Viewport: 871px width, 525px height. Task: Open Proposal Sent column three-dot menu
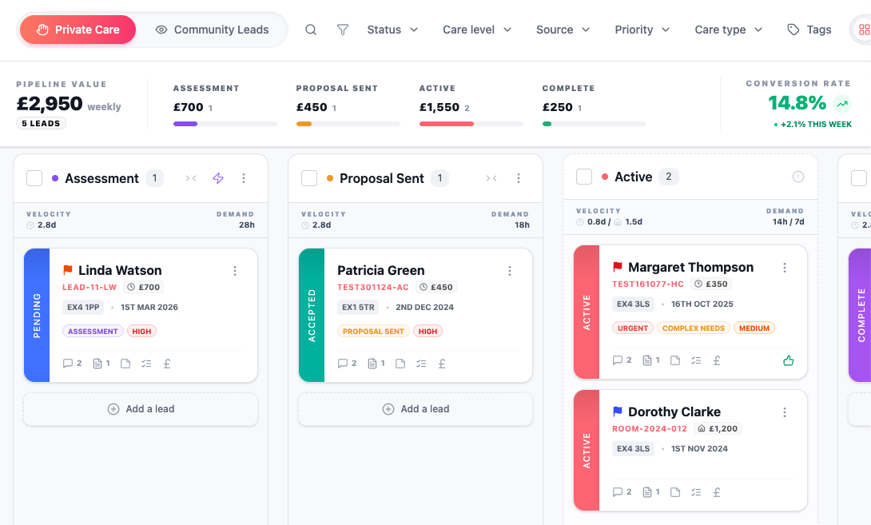[519, 177]
